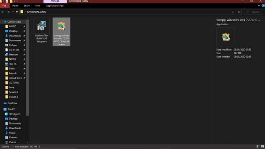Select Sublime Text Build 3211 Setup.exe

41,31
